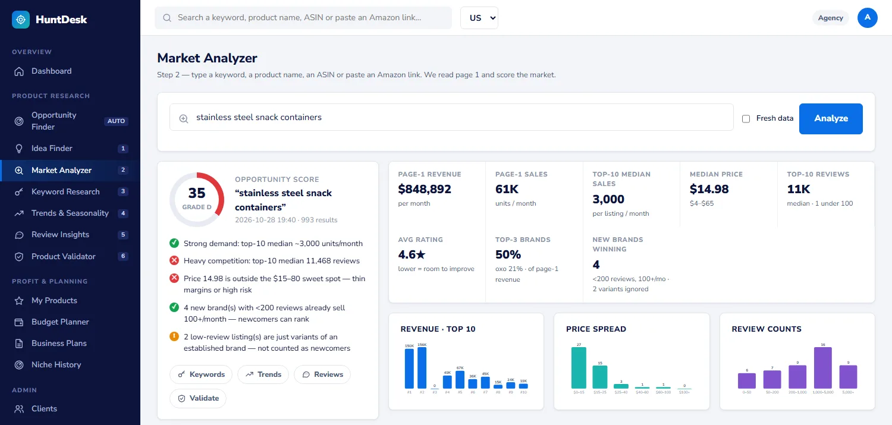The height and width of the screenshot is (425, 892).
Task: Click the zoom icon inside keyword field
Action: [184, 118]
